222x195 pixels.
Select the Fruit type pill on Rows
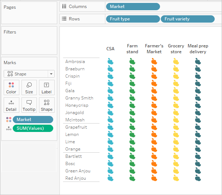coord(133,19)
